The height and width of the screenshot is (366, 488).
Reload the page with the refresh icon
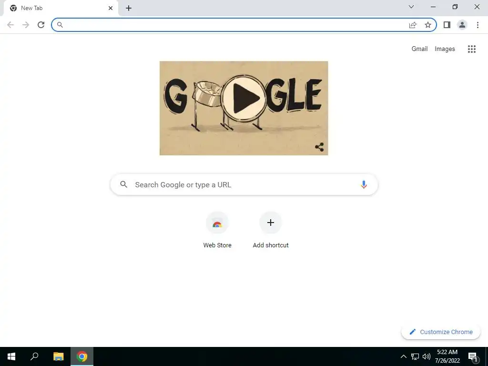pyautogui.click(x=41, y=25)
